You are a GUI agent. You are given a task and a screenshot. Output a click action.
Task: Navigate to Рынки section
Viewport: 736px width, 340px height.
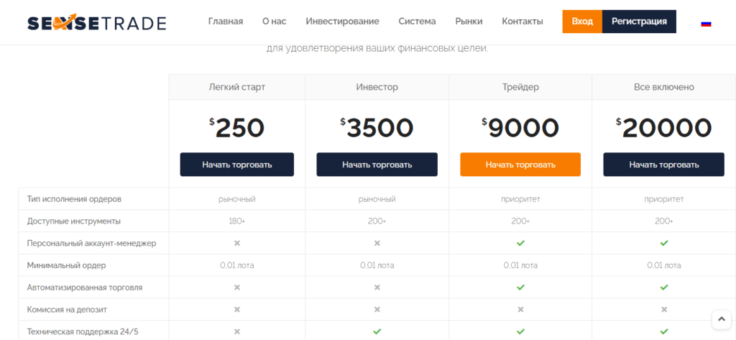[x=469, y=21]
